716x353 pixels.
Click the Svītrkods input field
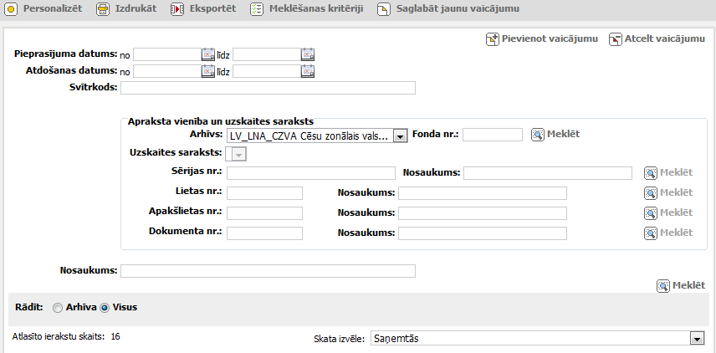[x=268, y=88]
